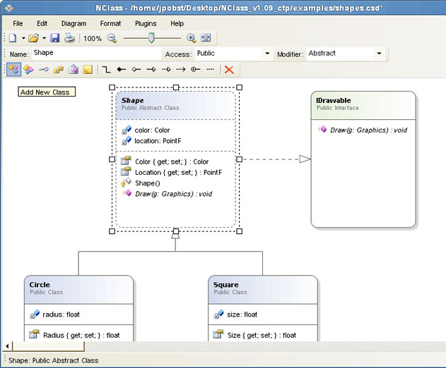Save the diagram with the floppy icon

point(54,38)
